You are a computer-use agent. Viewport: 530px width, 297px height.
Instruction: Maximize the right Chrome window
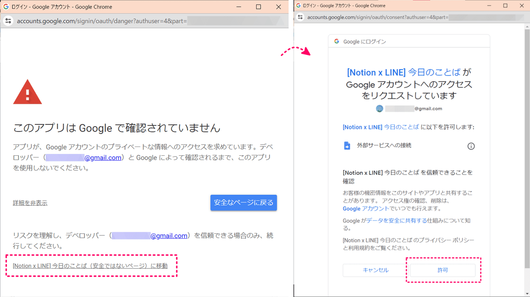(505, 6)
